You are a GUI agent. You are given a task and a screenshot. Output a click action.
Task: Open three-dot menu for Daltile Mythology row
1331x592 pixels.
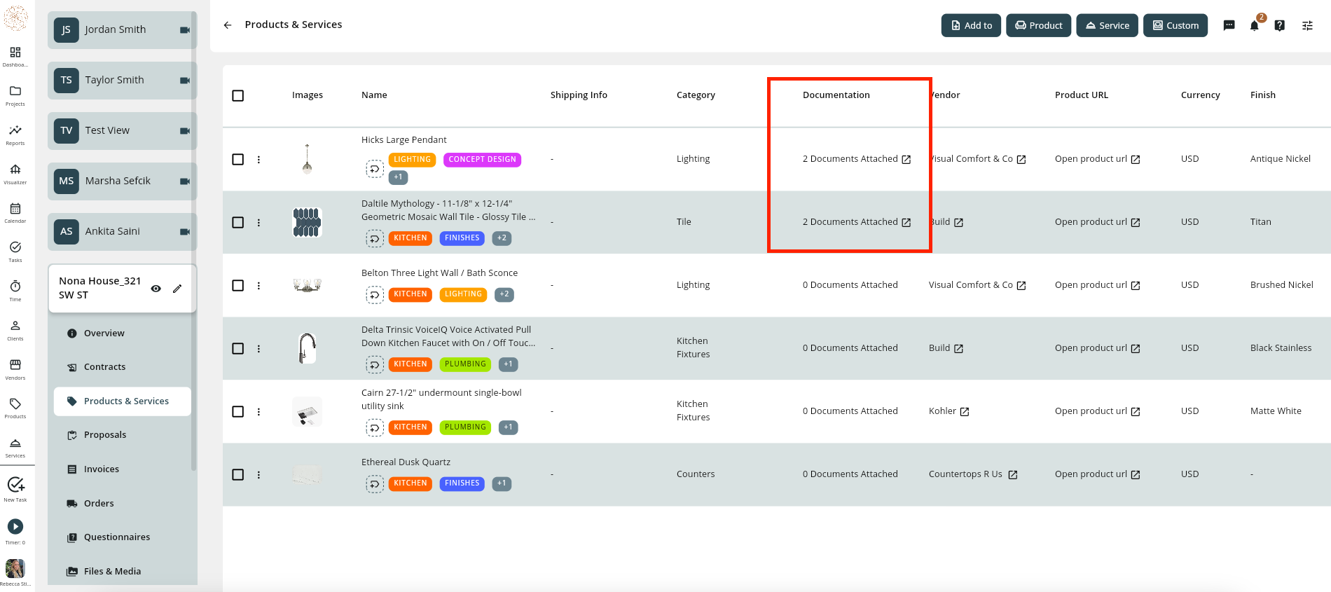click(x=258, y=222)
